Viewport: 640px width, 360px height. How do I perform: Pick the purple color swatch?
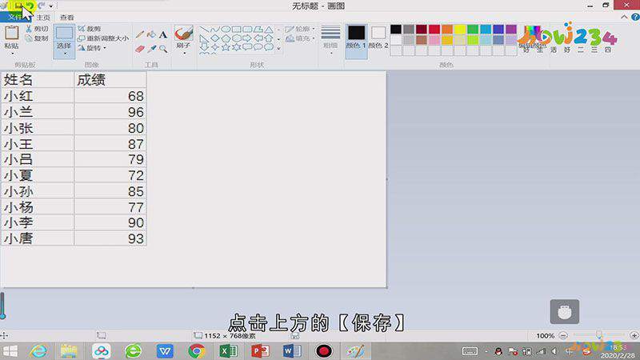pos(511,29)
